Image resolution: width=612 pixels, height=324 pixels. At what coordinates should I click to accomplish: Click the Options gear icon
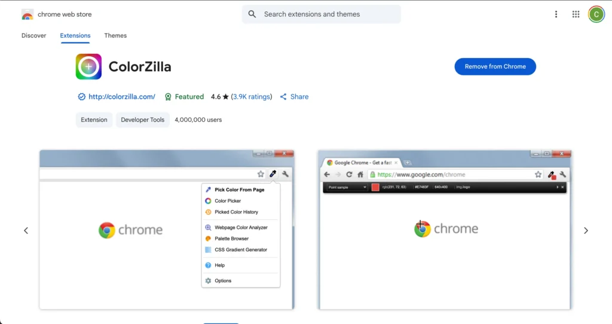click(208, 281)
